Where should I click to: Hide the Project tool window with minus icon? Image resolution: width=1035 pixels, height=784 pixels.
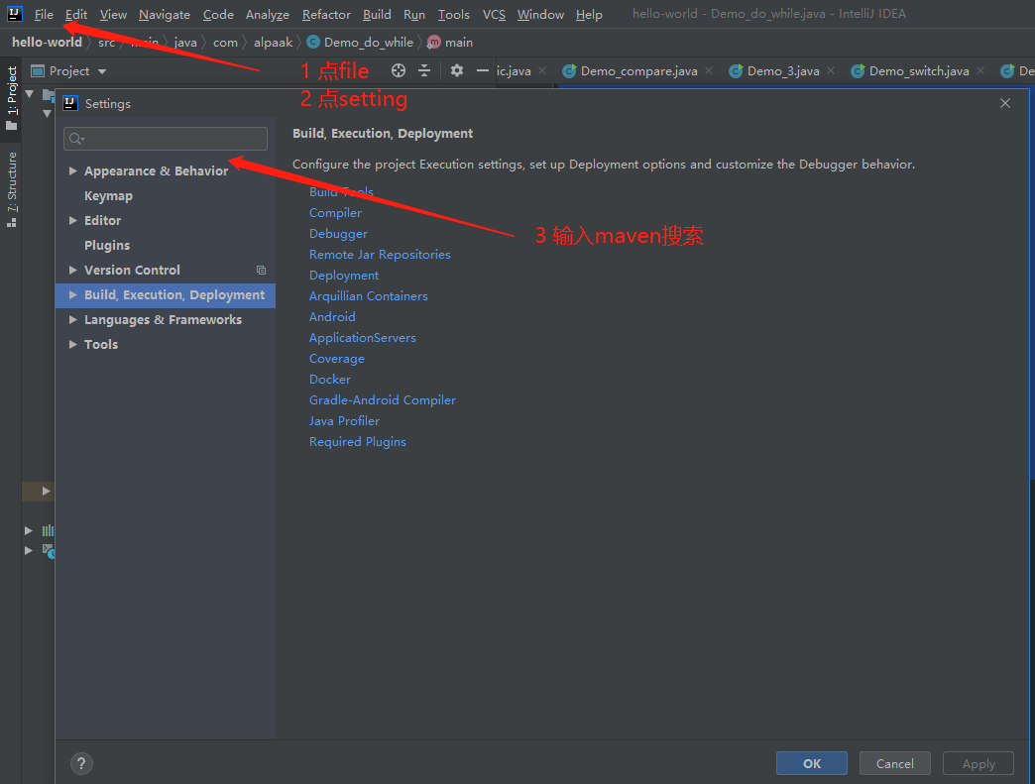click(x=483, y=70)
